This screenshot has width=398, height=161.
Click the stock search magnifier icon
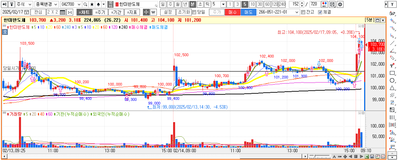85,4
